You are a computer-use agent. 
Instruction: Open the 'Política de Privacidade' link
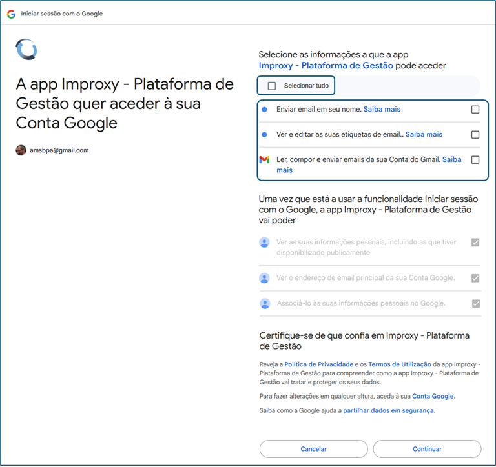click(319, 364)
